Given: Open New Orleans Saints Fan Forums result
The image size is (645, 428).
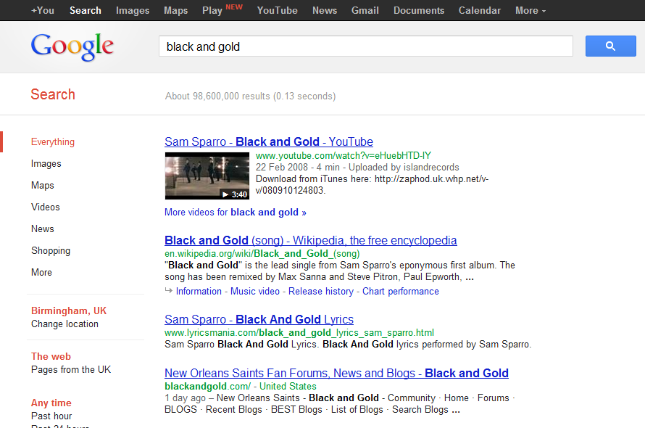Looking at the screenshot, I should 336,373.
